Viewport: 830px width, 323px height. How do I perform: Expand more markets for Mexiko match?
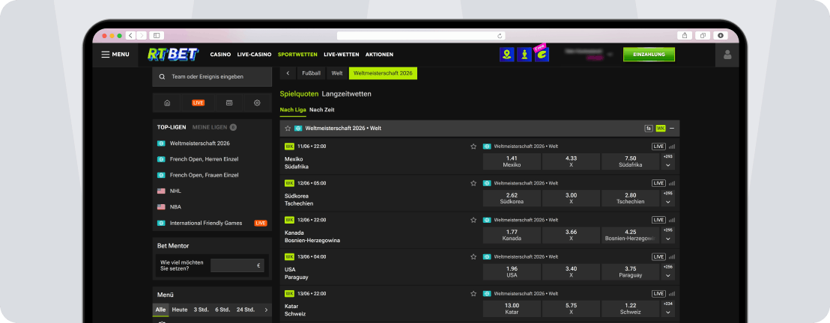pos(668,165)
